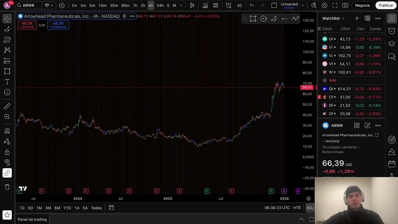This screenshot has height=224, width=398.
Task: Open the chart legend three-dots menu
Action: click(132, 16)
